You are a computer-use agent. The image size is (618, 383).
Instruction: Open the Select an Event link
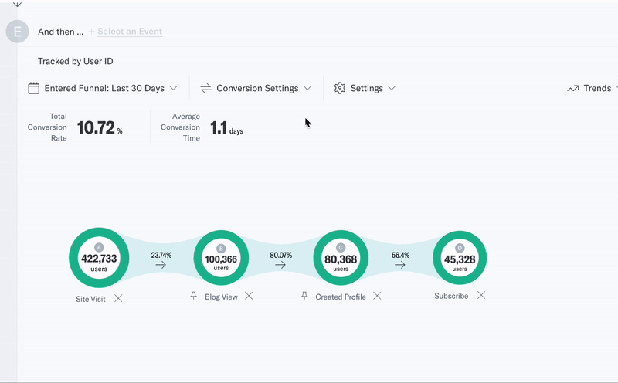[x=130, y=32]
